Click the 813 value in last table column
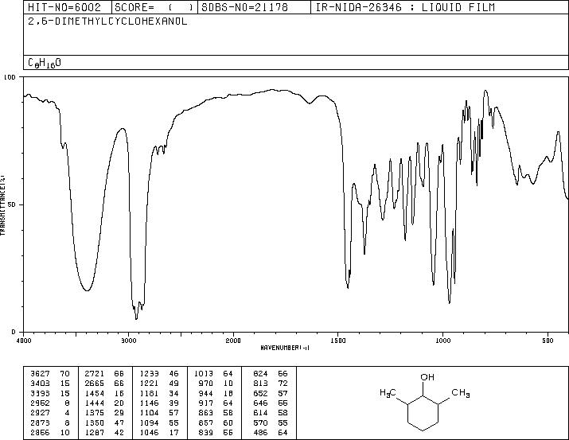The height and width of the screenshot is (440, 569). coord(261,383)
